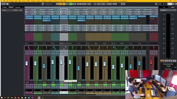Open dropdown arrow next to snapshot camera
Viewport: 177px width, 99px height.
pos(10,4)
